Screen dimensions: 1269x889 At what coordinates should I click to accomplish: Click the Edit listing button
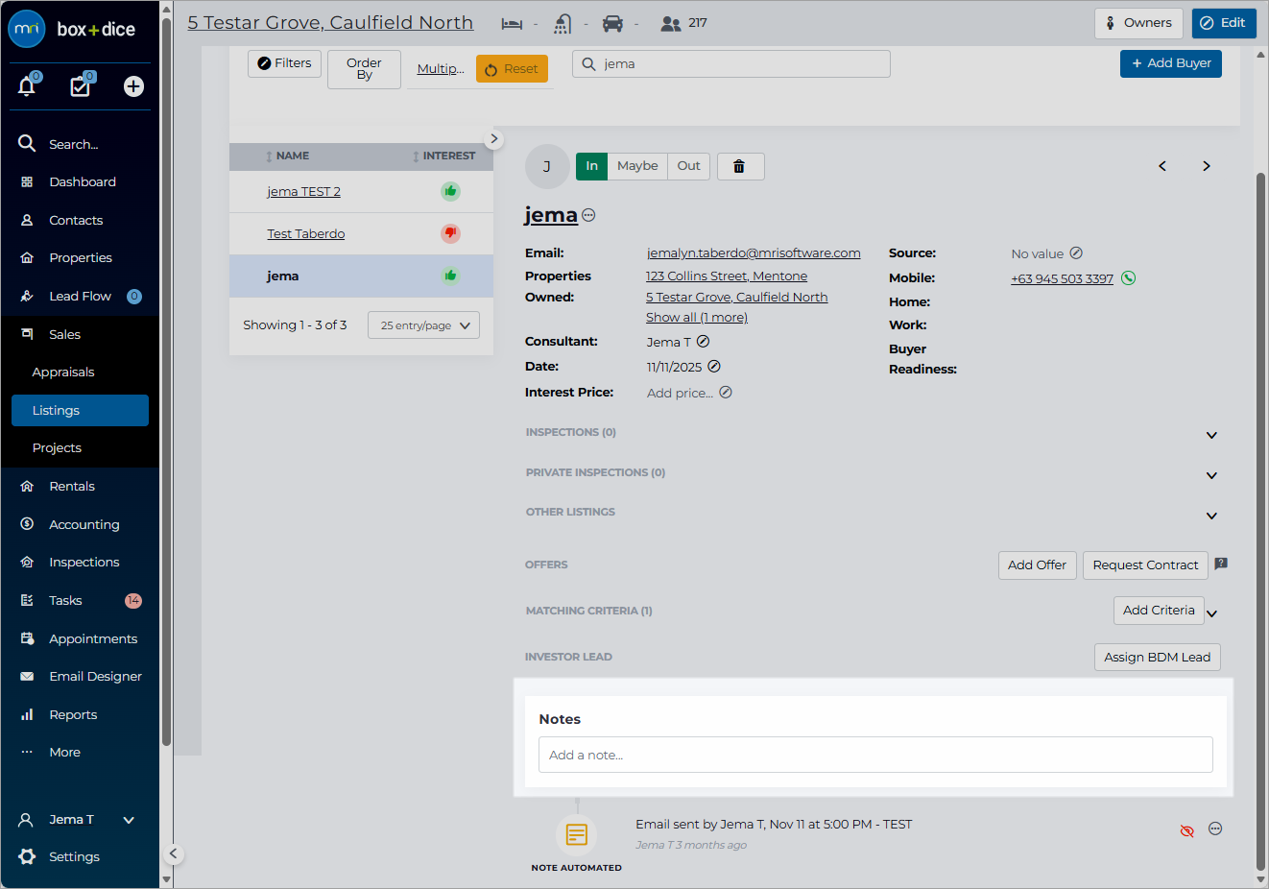[x=1224, y=23]
